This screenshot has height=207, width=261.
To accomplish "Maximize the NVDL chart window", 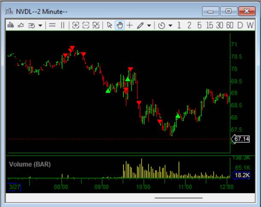I will (x=229, y=12).
